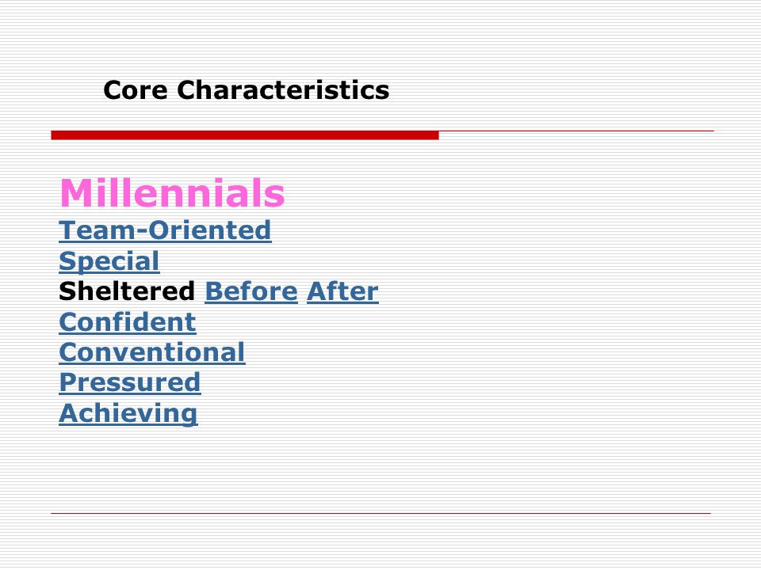The width and height of the screenshot is (761, 570).
Task: Click blank area beneath the bottom red line
Action: pos(381,541)
